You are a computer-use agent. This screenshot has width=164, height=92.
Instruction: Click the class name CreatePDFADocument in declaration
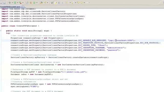tap(27, 26)
